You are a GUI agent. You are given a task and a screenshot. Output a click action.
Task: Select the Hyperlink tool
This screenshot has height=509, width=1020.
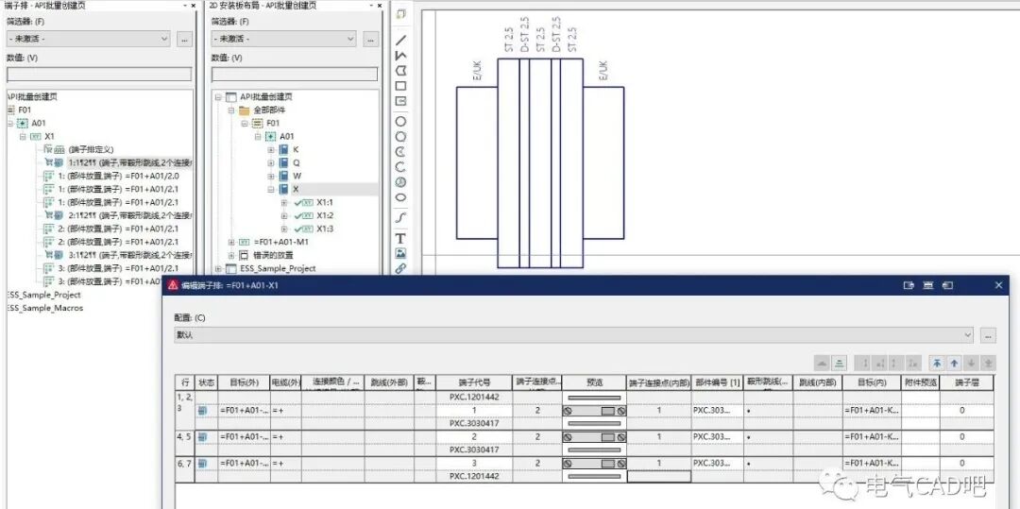pyautogui.click(x=400, y=268)
